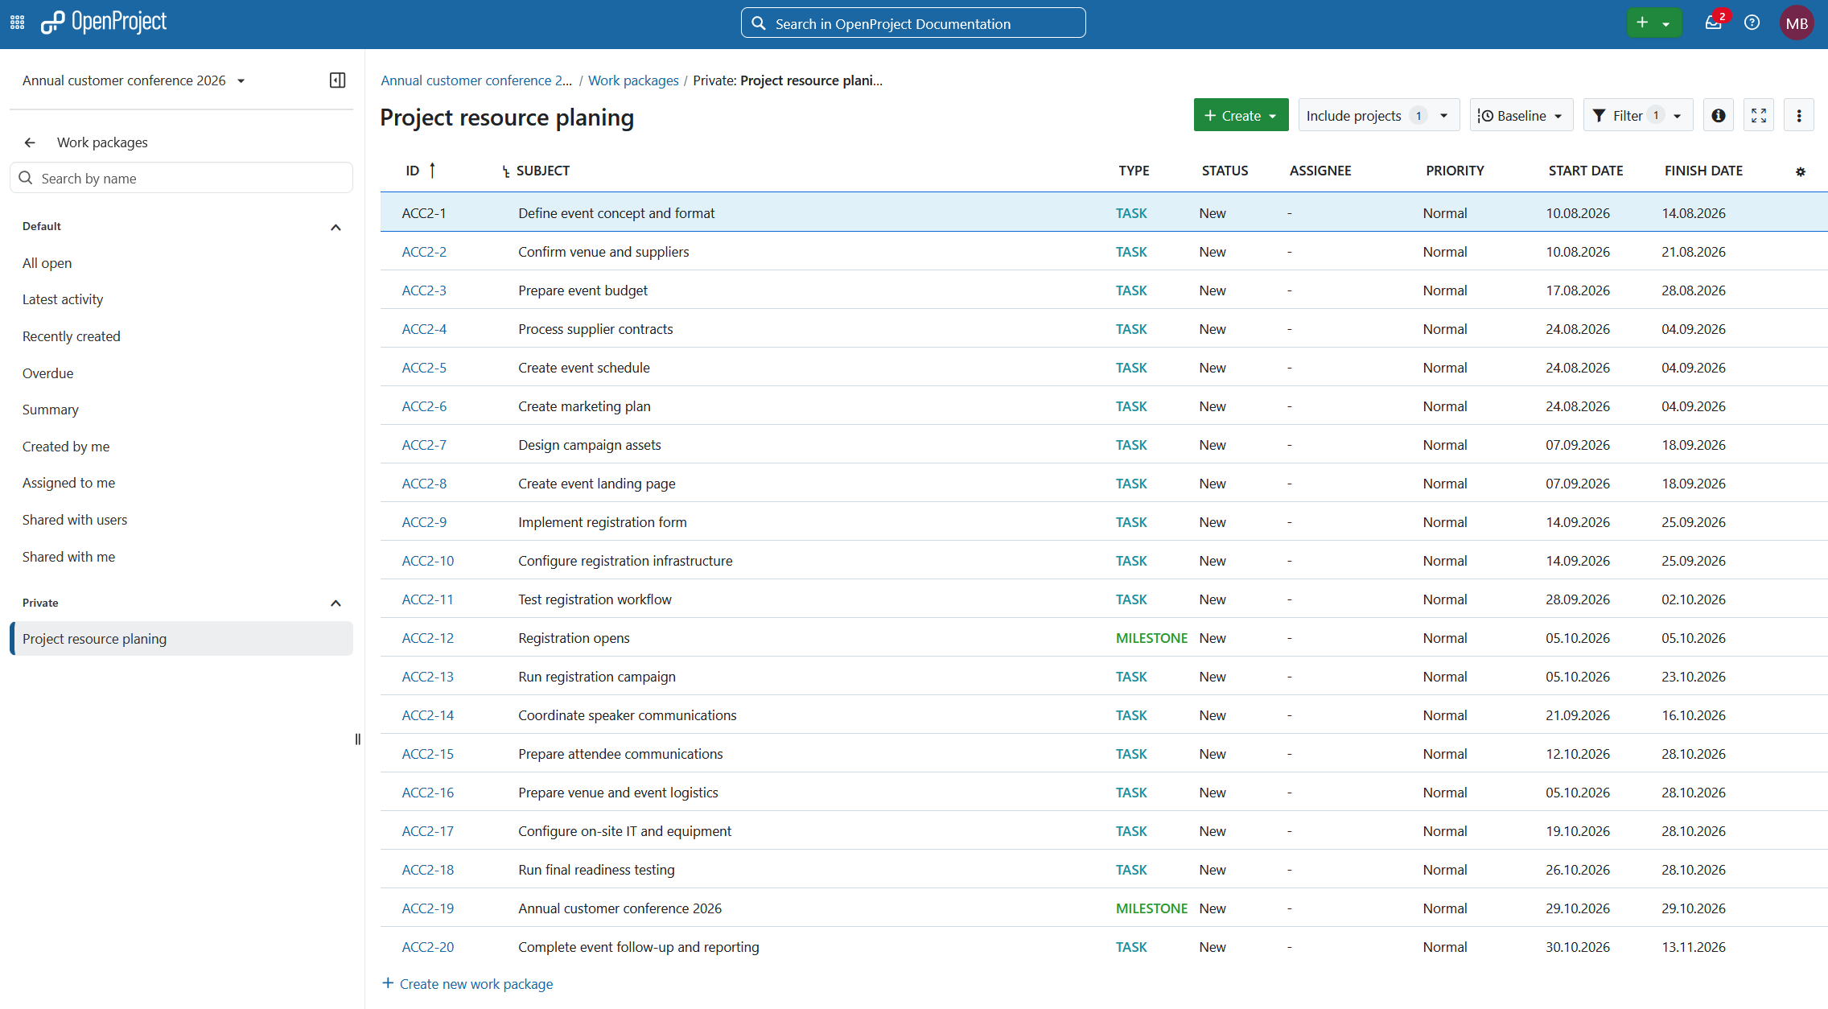
Task: Sort by the Priority column header
Action: pos(1455,171)
